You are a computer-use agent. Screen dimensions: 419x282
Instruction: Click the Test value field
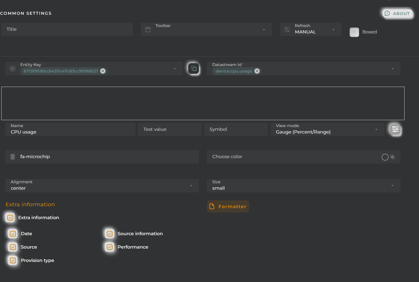click(x=170, y=129)
